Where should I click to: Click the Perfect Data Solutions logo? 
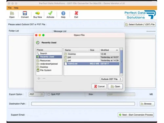click(140, 15)
